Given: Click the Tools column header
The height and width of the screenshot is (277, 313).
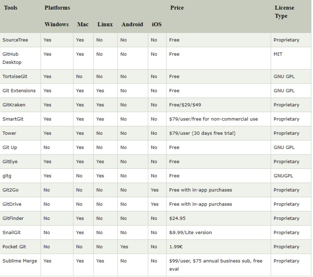Looking at the screenshot, I should click(x=11, y=7).
